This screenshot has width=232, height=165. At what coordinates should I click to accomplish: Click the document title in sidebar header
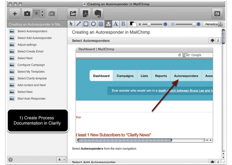click(x=36, y=24)
